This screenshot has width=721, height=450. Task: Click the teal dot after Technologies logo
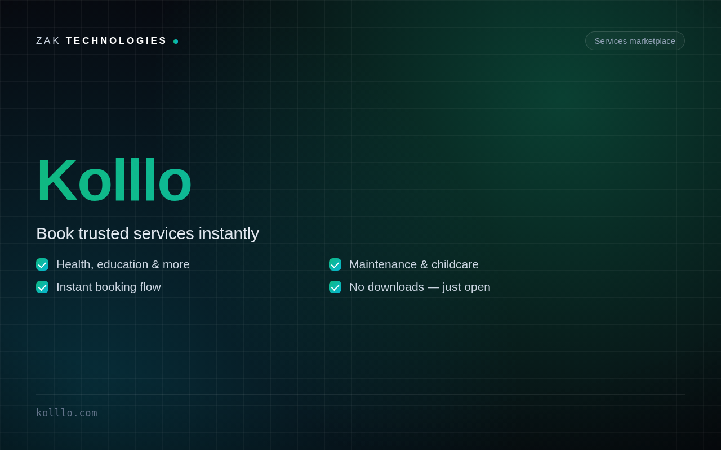point(176,42)
